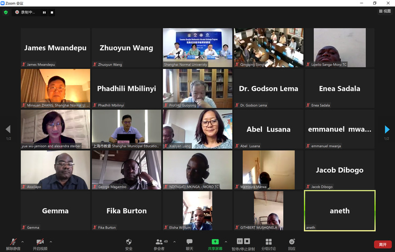Stop recording with square stop button
The width and height of the screenshot is (395, 252).
coord(52,12)
